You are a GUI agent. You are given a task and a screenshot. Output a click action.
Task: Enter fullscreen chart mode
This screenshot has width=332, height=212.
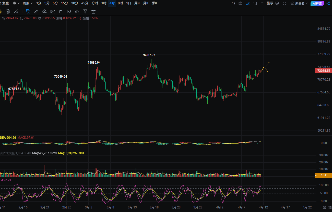pyautogui.click(x=284, y=3)
